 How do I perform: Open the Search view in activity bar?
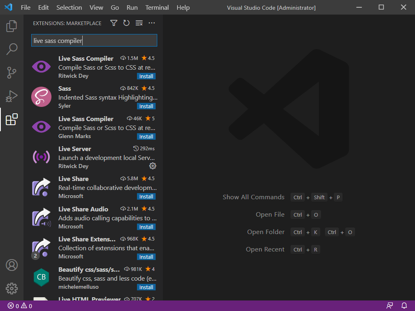click(x=12, y=49)
